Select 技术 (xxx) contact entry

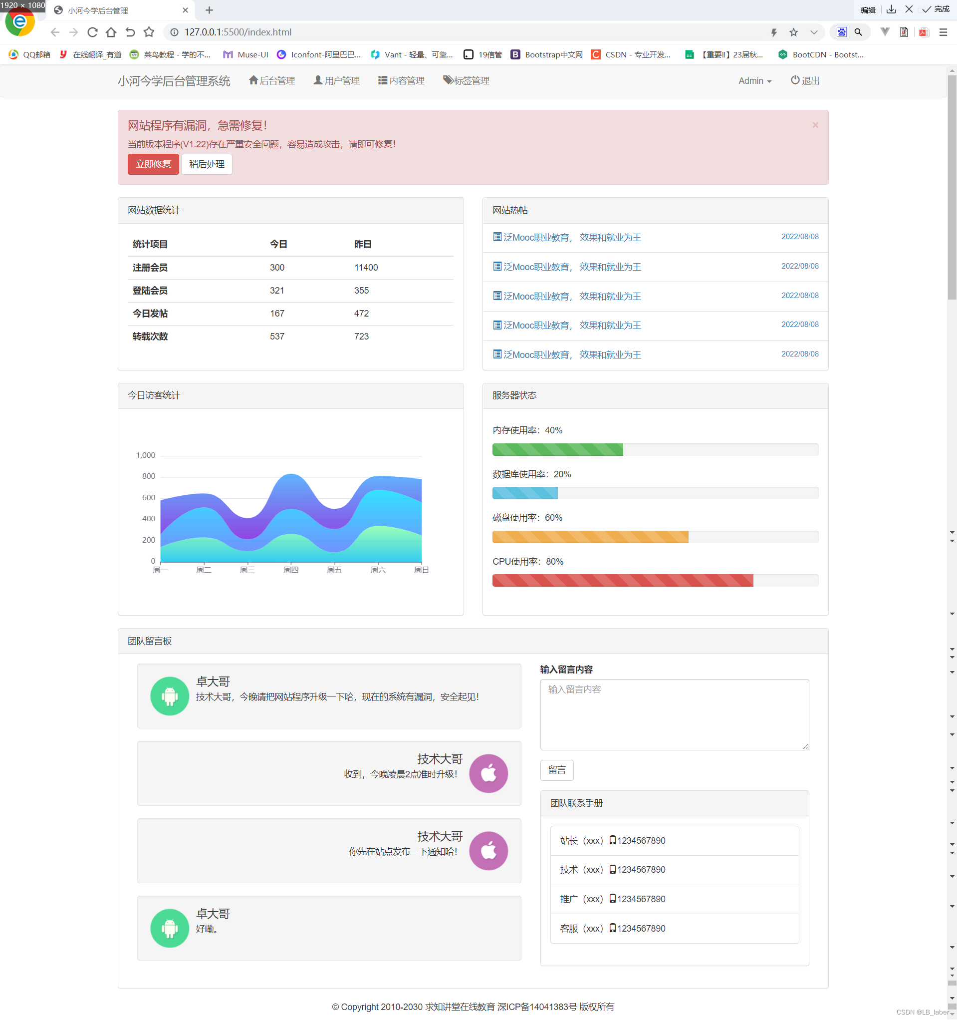(x=675, y=870)
